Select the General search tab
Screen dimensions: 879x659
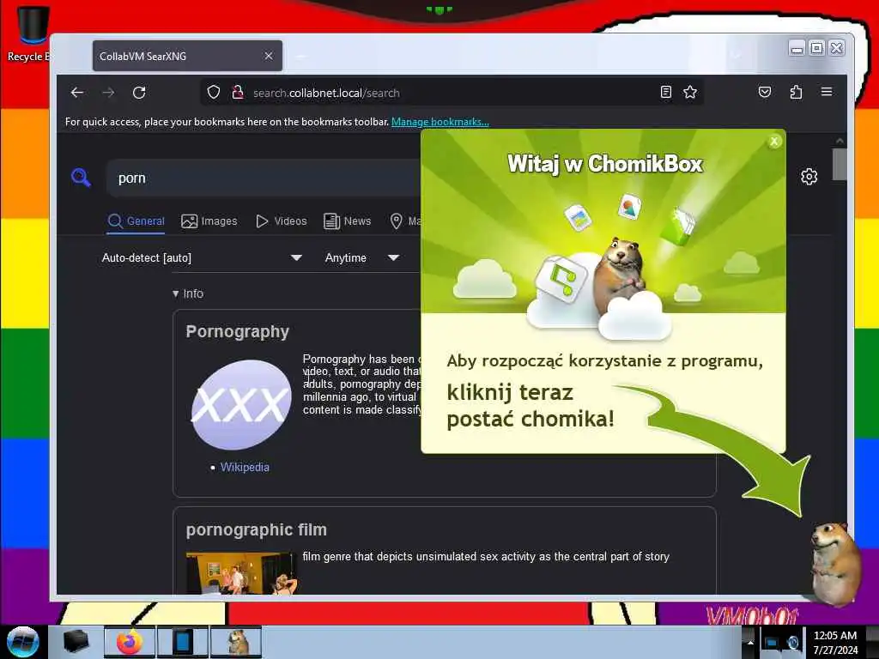[136, 221]
